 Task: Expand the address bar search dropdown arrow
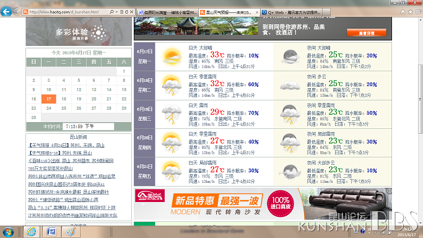click(116, 12)
